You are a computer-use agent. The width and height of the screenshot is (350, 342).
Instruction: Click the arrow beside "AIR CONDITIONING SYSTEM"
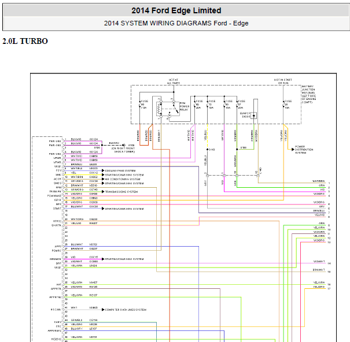pos(103,179)
